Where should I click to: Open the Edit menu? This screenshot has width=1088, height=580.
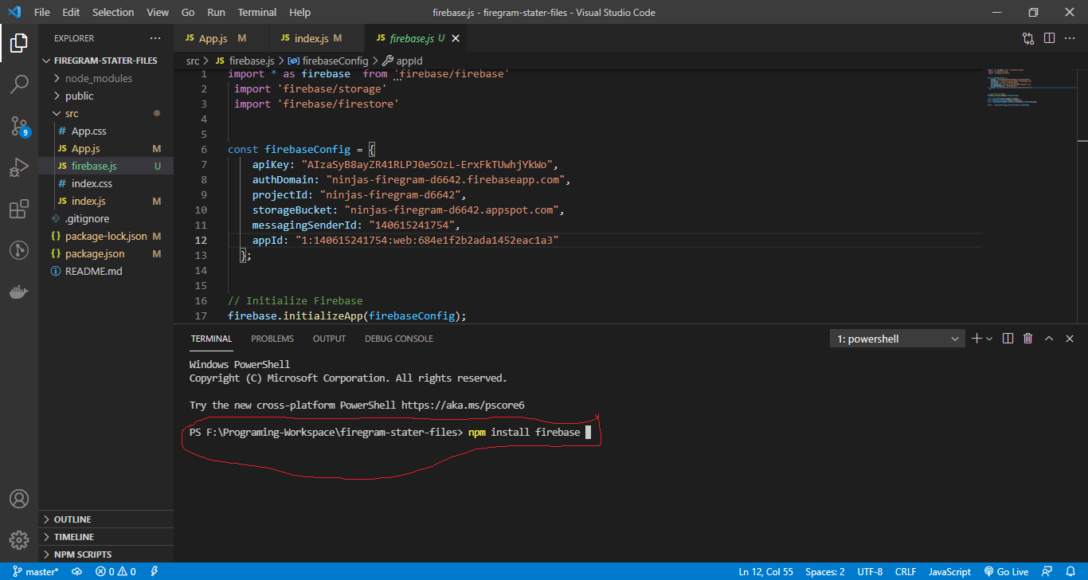click(71, 12)
